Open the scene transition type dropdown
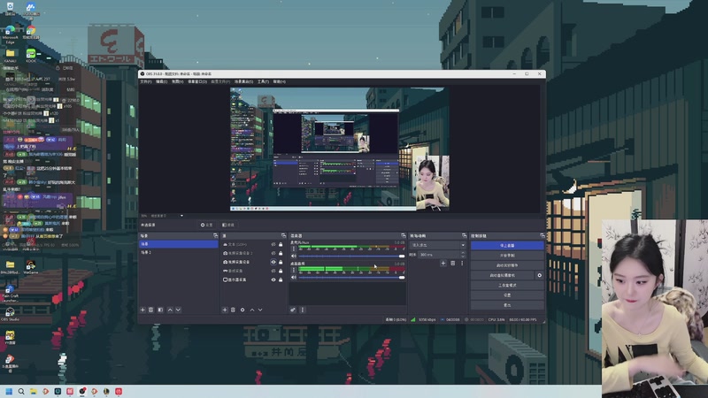The height and width of the screenshot is (398, 708). tap(437, 245)
